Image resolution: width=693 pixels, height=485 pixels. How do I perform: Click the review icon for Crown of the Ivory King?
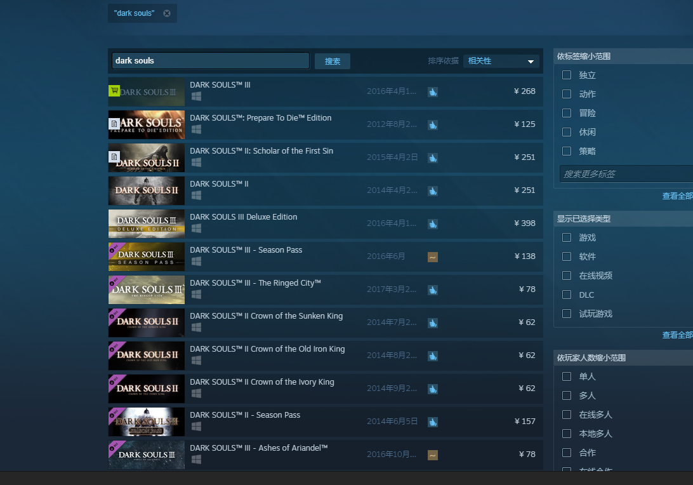coord(433,389)
